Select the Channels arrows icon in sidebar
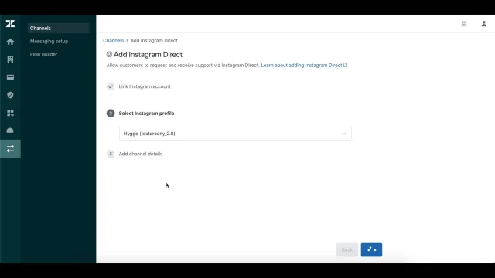 (10, 148)
